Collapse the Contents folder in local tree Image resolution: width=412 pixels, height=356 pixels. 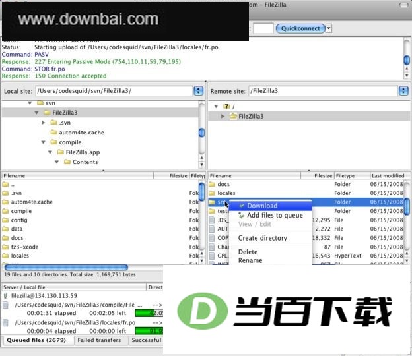[57, 162]
